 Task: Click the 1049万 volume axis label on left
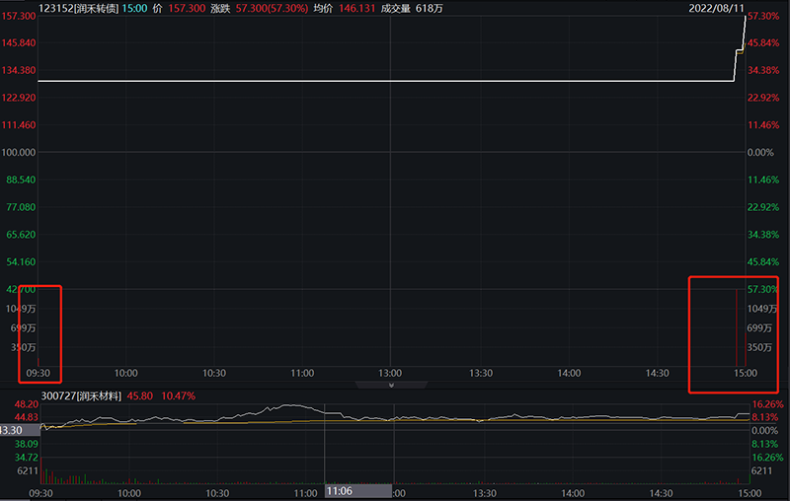coord(24,309)
